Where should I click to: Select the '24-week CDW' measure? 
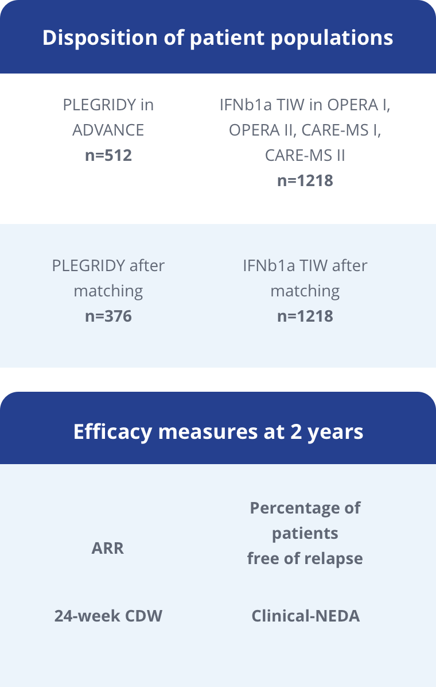(108, 616)
